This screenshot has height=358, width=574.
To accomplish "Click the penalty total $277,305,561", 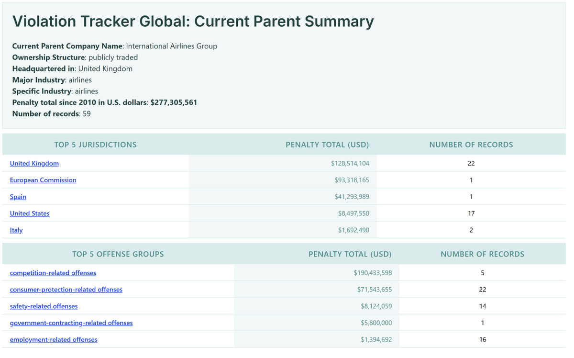I will 174,102.
